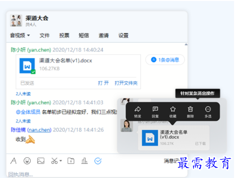Toggle the receipt message checkmark icon
Screen dimensions: 235x178
point(98,161)
